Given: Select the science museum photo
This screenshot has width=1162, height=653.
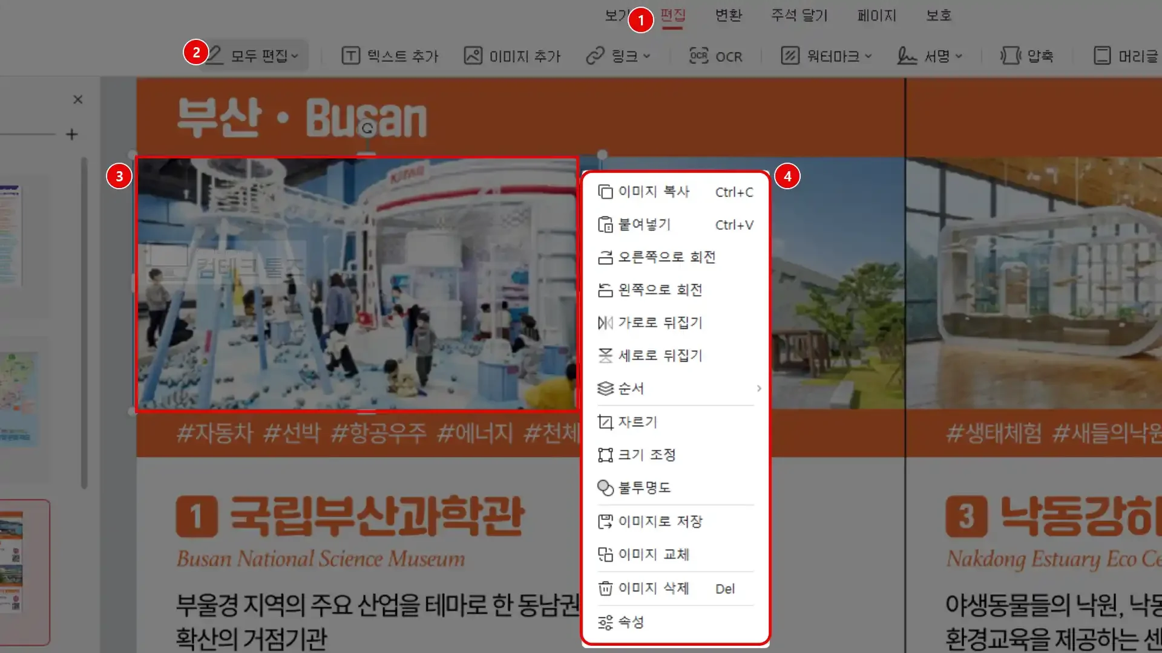Looking at the screenshot, I should 356,284.
